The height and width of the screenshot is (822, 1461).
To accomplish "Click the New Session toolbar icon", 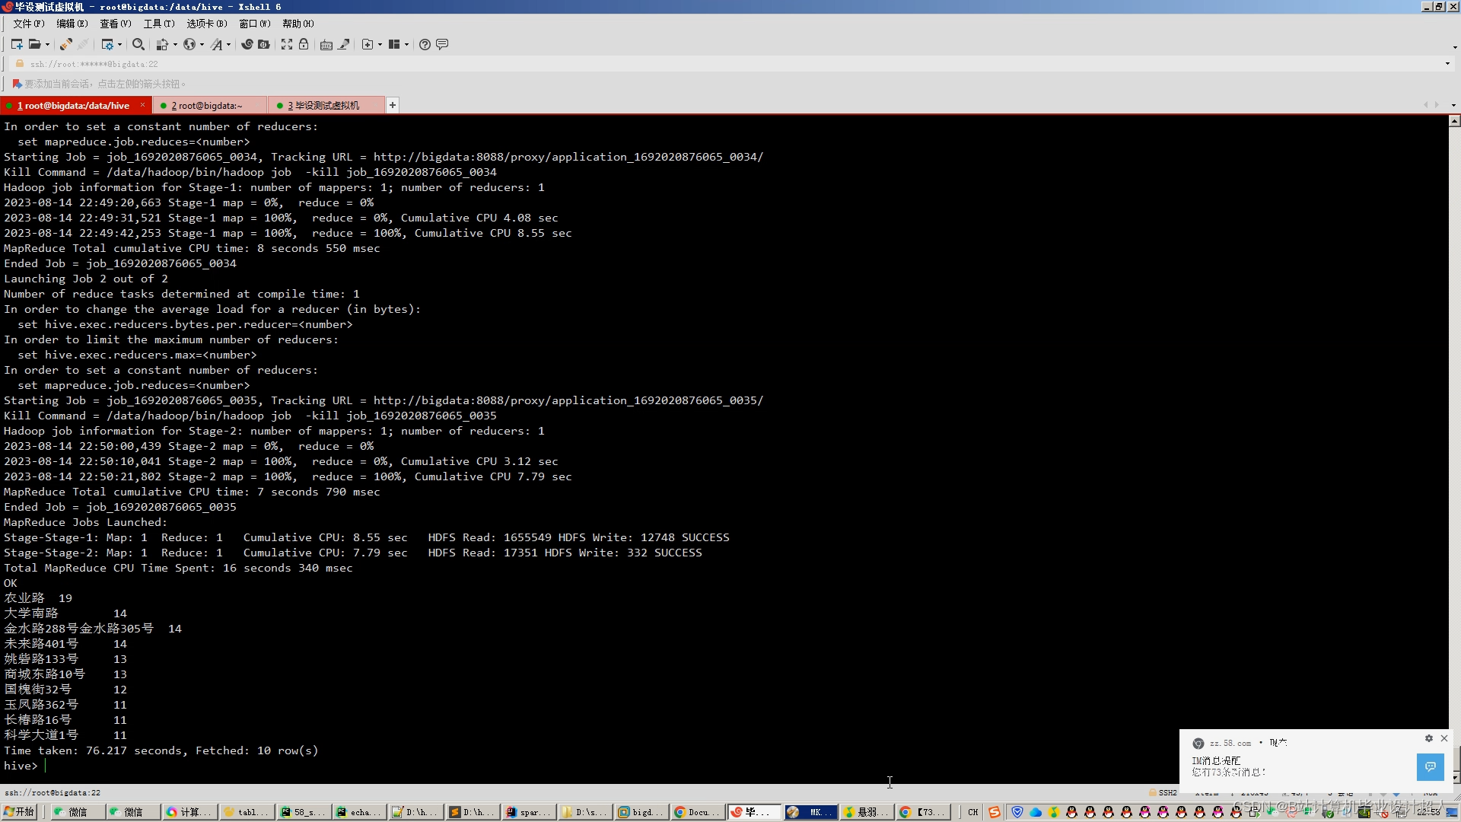I will [x=17, y=44].
